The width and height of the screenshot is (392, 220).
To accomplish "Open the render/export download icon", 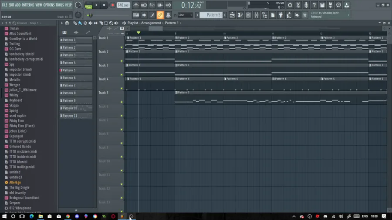I will [347, 5].
